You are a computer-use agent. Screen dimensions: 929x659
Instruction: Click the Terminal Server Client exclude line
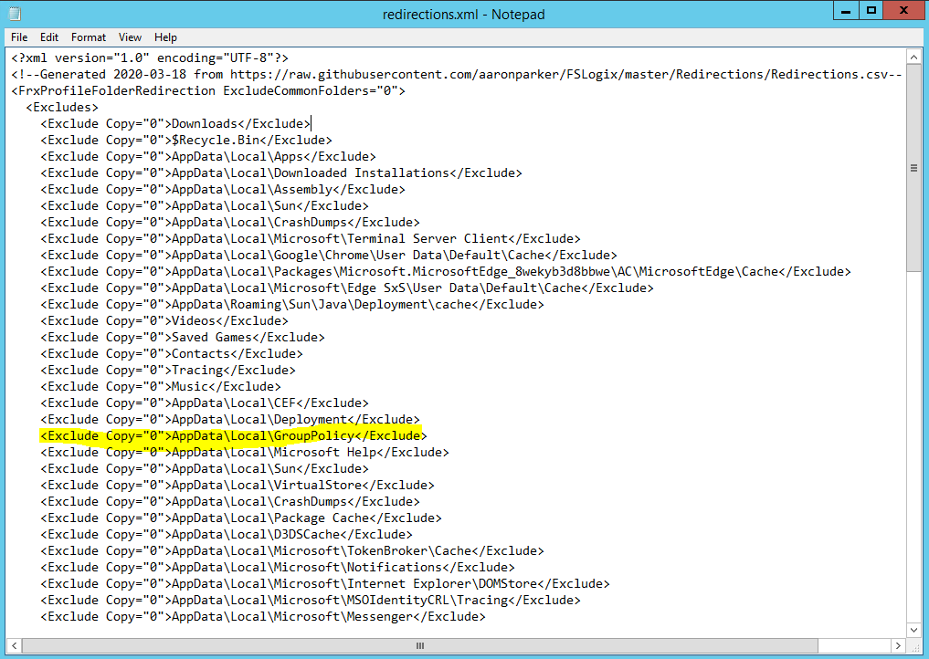pyautogui.click(x=311, y=238)
